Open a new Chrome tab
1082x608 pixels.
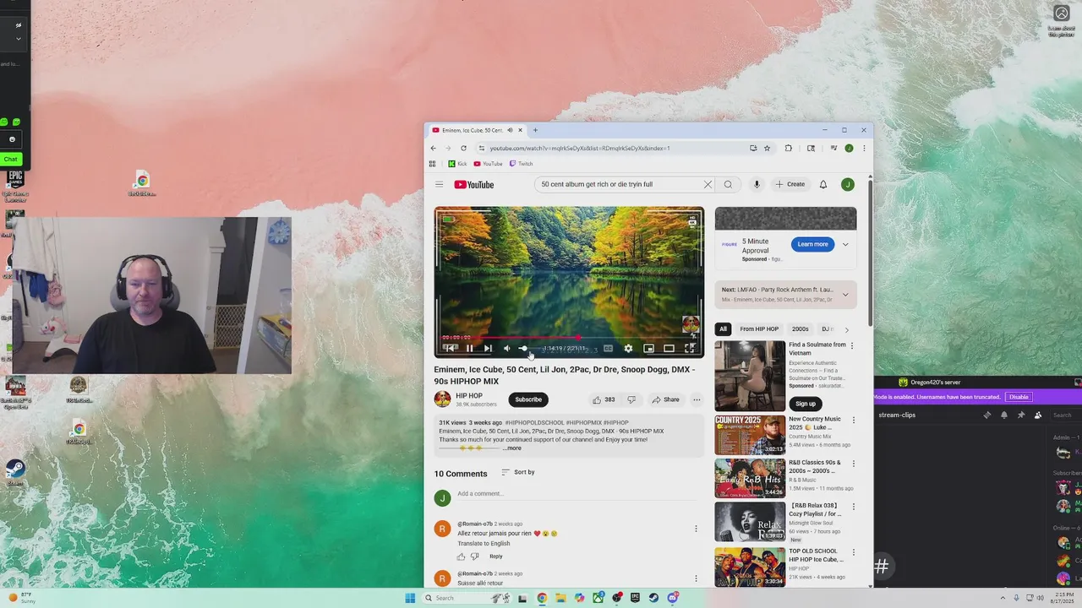click(x=535, y=130)
